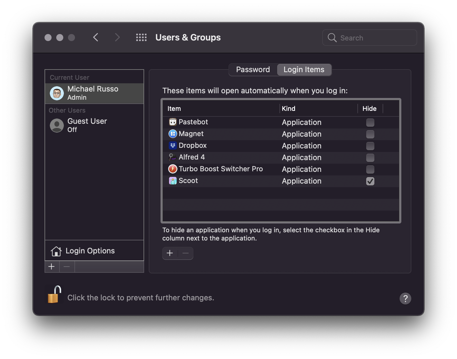Viewport: 457px width, 359px height.
Task: Click the Search field
Action: (x=369, y=38)
